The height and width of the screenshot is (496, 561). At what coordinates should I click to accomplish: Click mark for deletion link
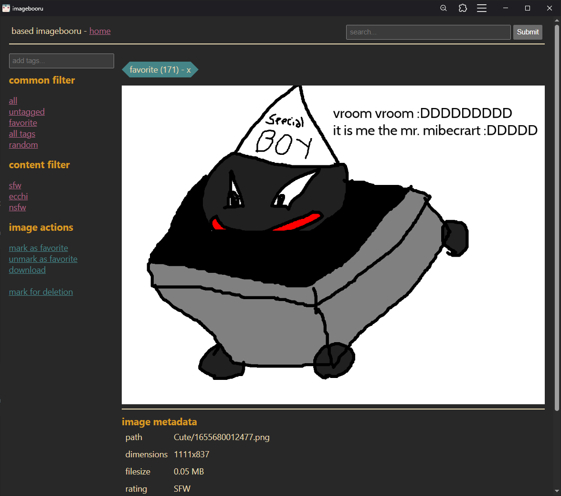[41, 292]
